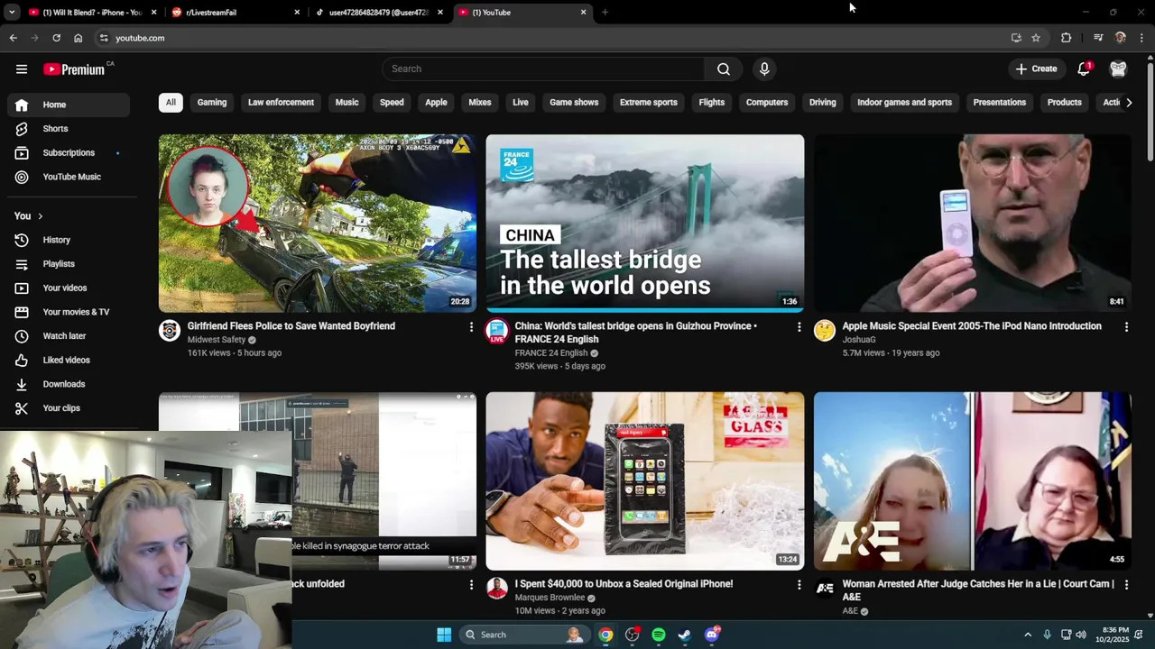
Task: Switch to the Will It Blend browser tab
Action: [x=90, y=13]
